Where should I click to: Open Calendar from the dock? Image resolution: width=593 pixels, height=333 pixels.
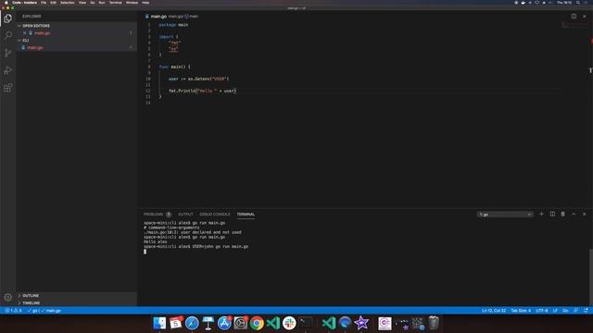point(175,323)
